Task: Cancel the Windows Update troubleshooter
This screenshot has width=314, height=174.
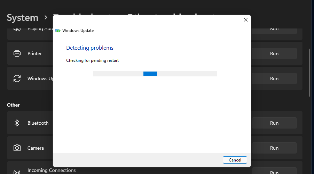Action: tap(235, 160)
